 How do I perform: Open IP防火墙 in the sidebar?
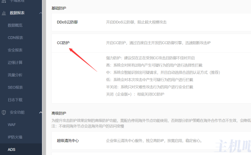click(15, 137)
